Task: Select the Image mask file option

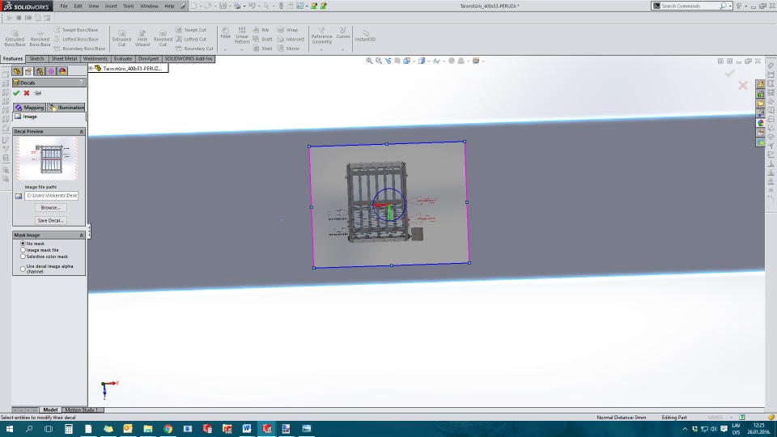Action: [x=23, y=250]
